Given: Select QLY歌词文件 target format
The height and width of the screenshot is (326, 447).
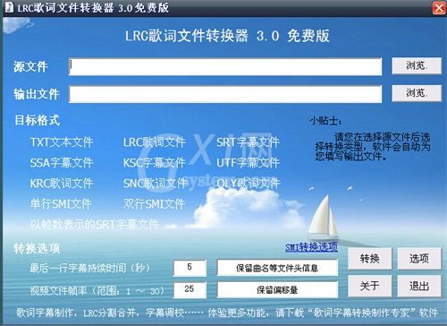Looking at the screenshot, I should tap(248, 184).
